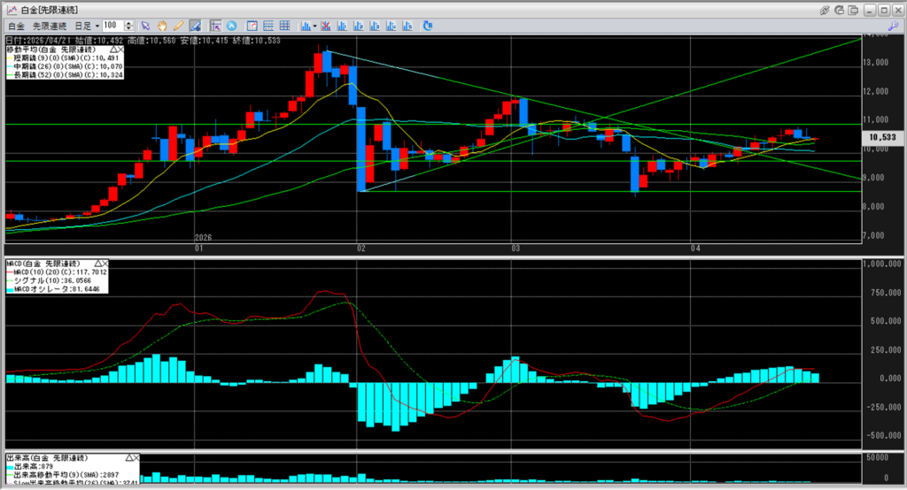
Task: Select the pencil trendline drawing tool
Action: 179,26
